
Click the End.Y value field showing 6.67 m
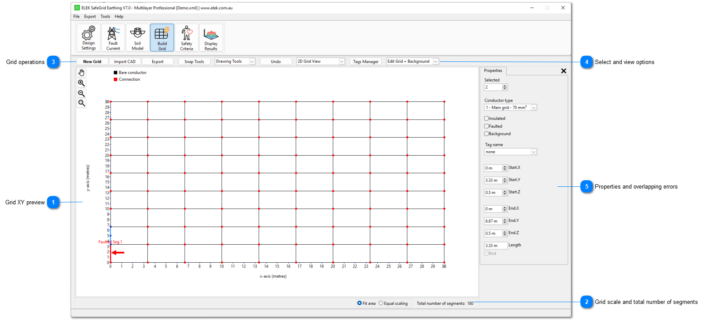pyautogui.click(x=493, y=221)
